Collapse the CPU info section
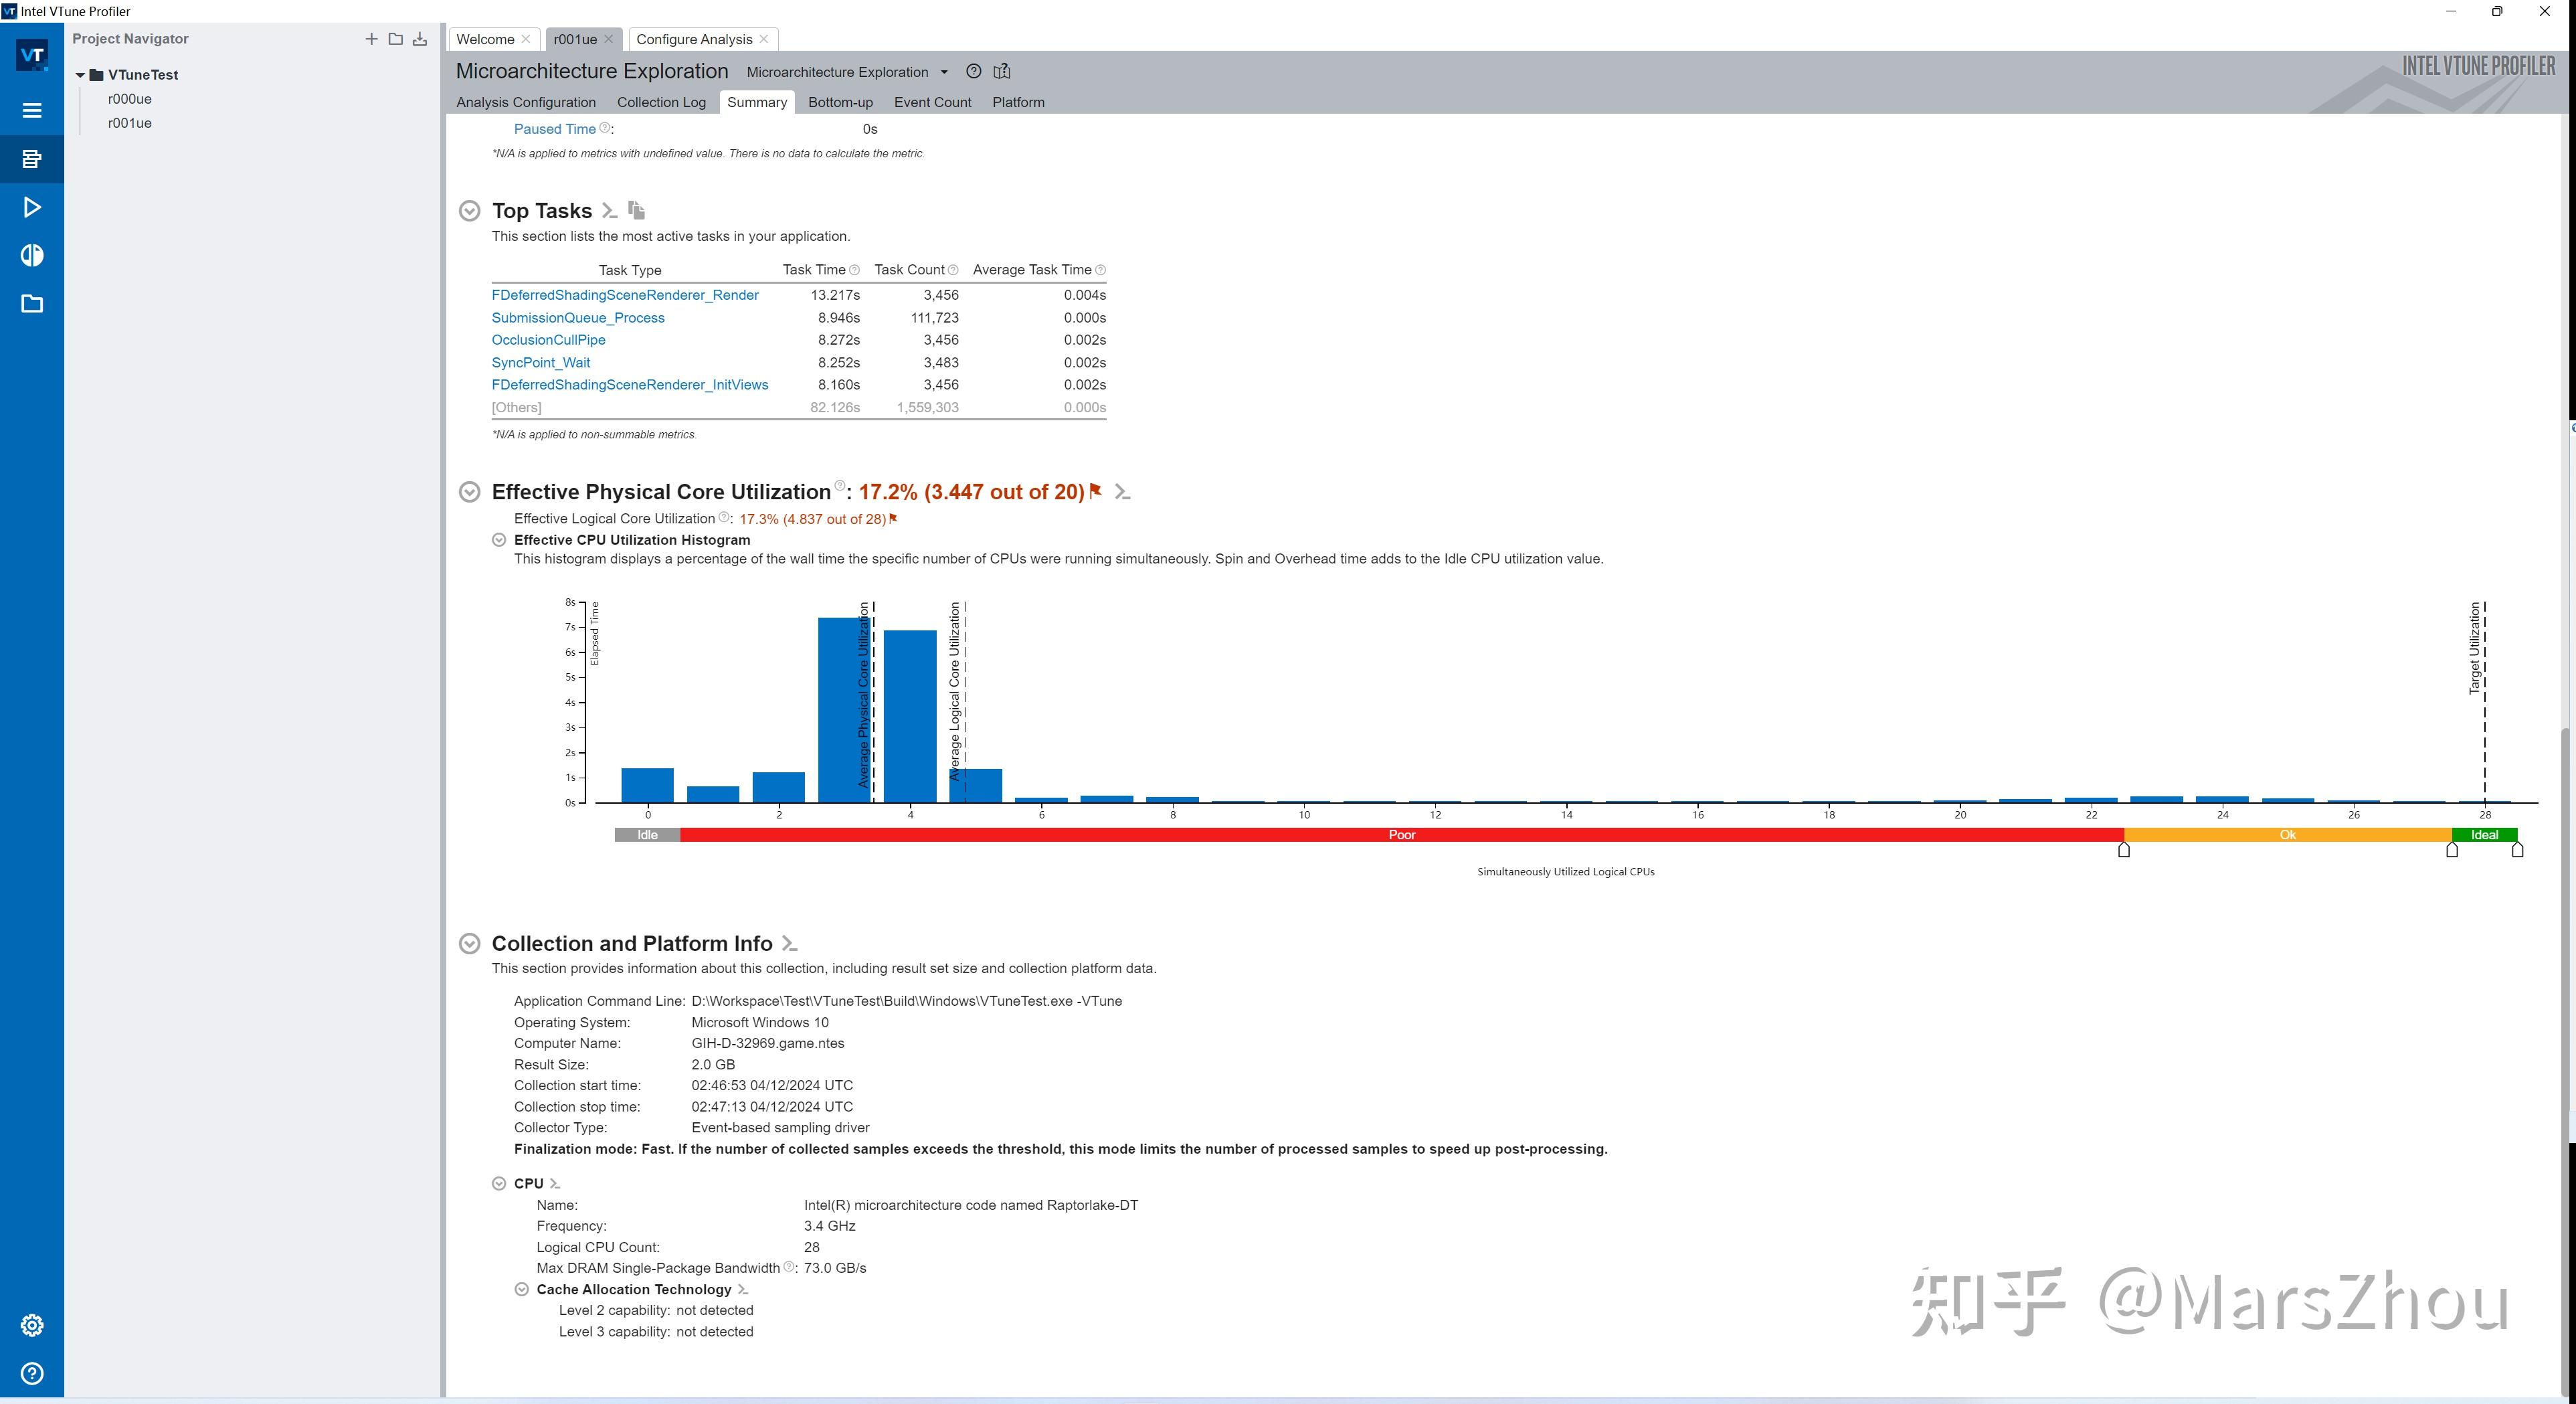 tap(499, 1183)
